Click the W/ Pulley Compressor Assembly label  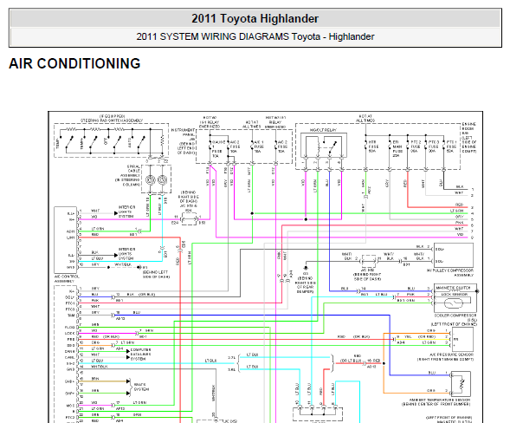[450, 273]
